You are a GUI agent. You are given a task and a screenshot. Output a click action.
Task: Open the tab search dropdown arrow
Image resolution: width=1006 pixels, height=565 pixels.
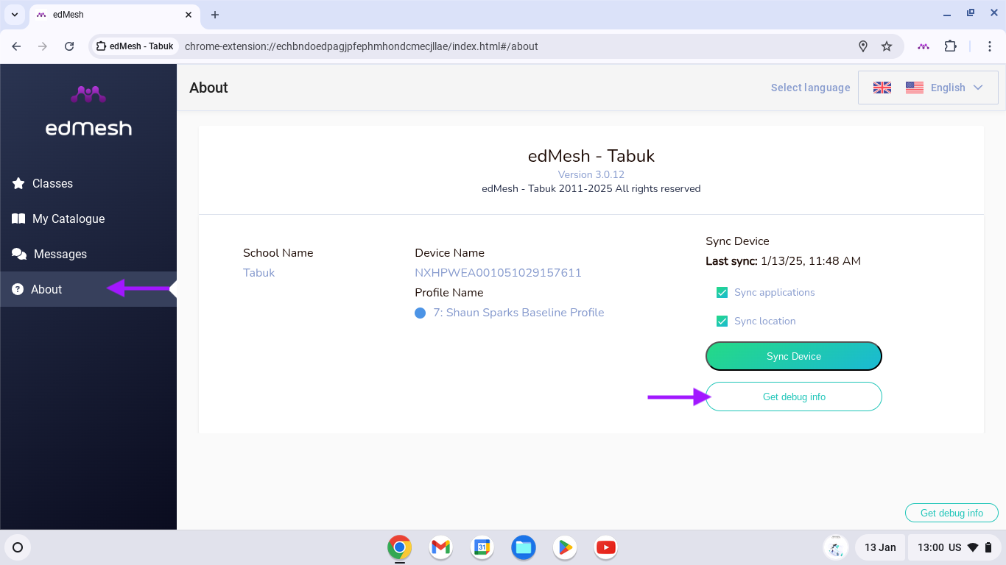click(x=15, y=15)
